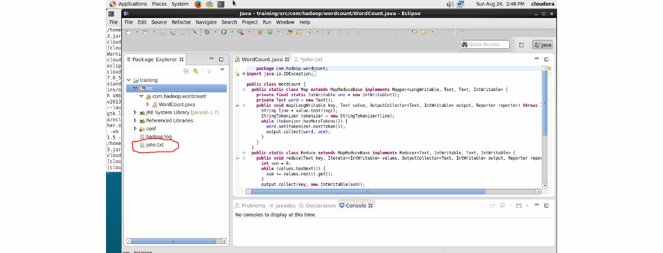Image resolution: width=663 pixels, height=253 pixels.
Task: Click the Save All toolbar icon
Action: [x=173, y=32]
